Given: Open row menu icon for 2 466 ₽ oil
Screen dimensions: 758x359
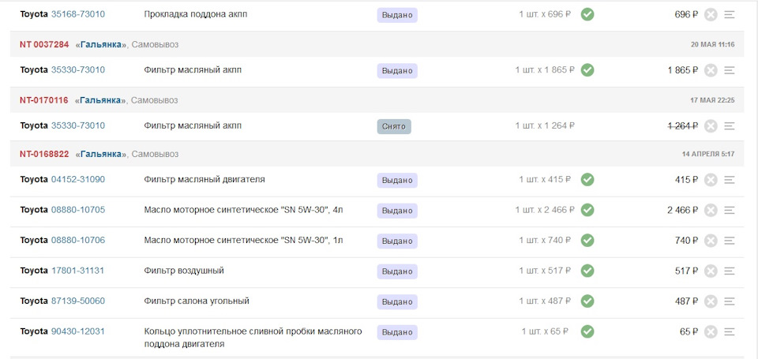Looking at the screenshot, I should (x=730, y=210).
